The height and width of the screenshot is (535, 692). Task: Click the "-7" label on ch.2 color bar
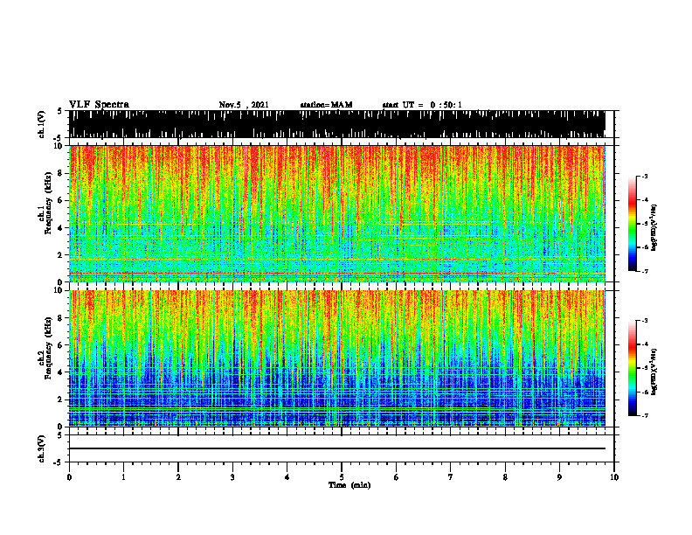click(645, 415)
